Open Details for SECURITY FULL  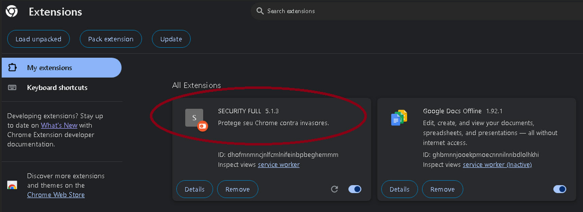coord(194,189)
